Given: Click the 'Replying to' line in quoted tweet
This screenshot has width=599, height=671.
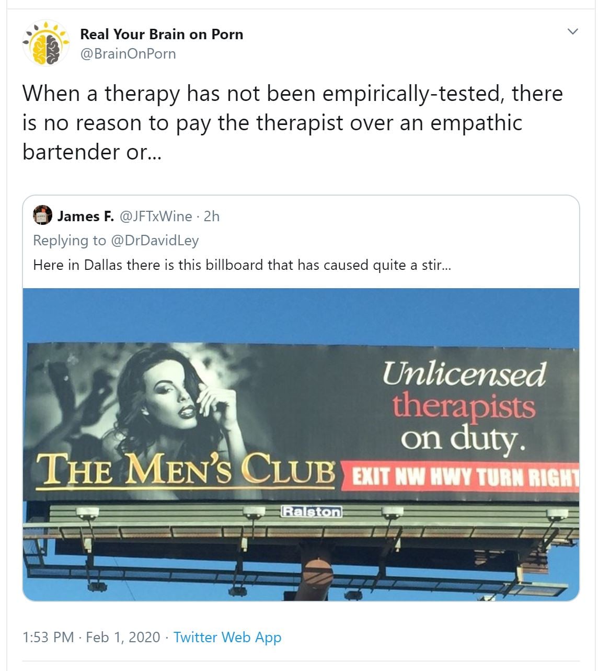Looking at the screenshot, I should click(116, 241).
